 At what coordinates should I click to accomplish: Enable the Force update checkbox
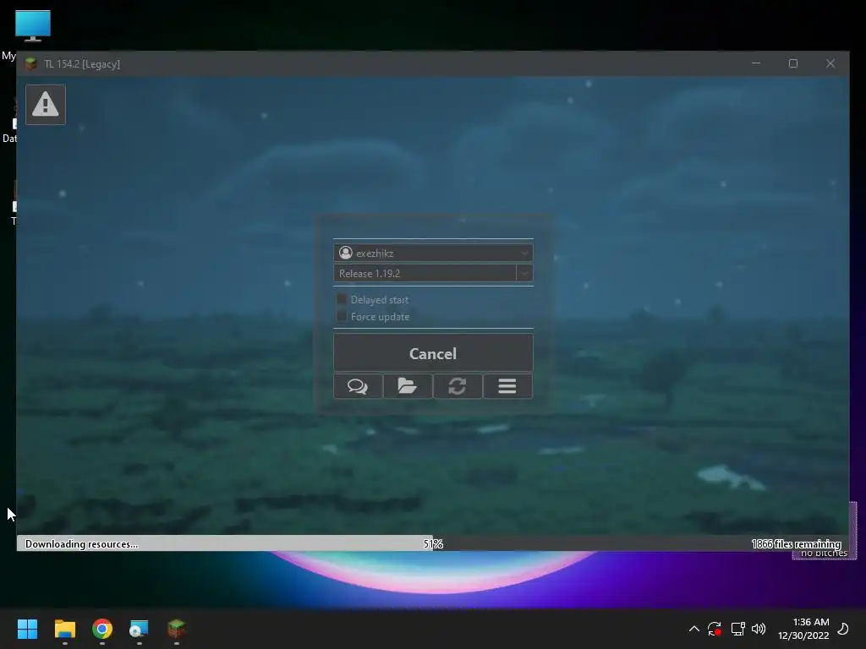342,316
